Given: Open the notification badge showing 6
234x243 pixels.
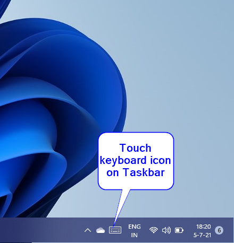Looking at the screenshot, I should pyautogui.click(x=219, y=230).
